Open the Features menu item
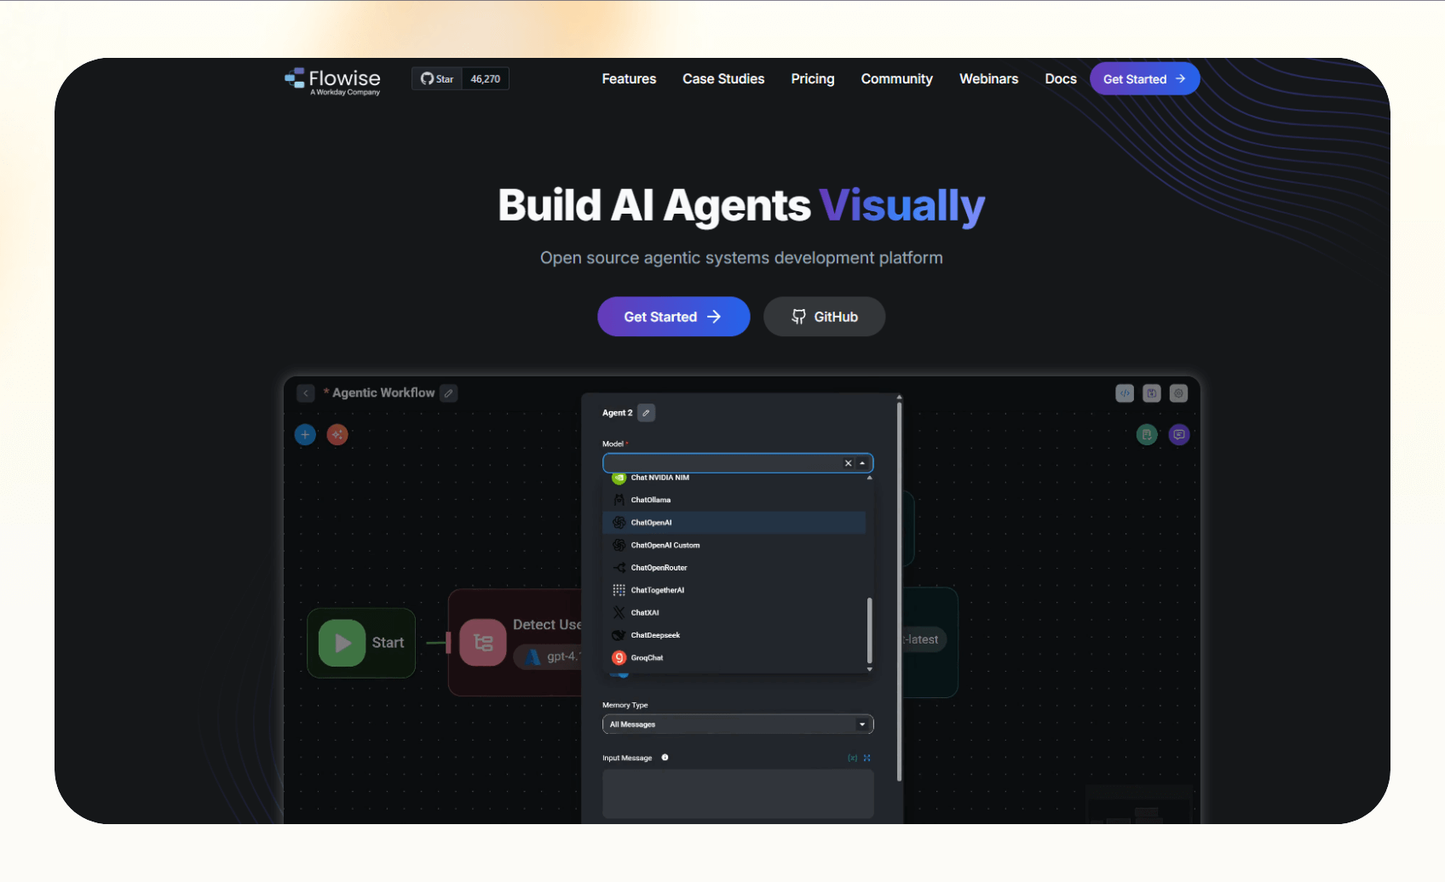 pos(629,78)
